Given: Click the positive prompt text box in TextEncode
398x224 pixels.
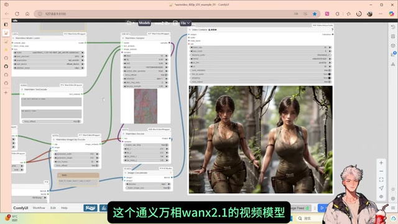Looking at the screenshot, I should point(51,102).
